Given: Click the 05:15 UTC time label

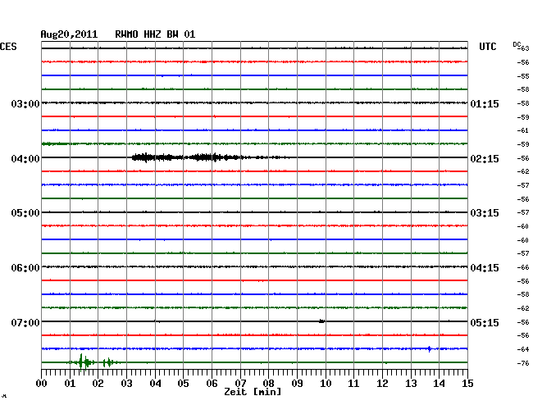Looking at the screenshot, I should [x=485, y=322].
